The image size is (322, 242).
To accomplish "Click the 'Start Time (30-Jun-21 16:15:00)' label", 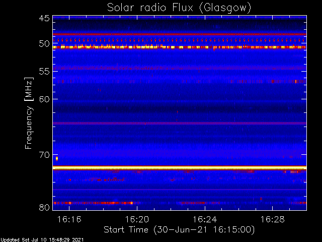I will (x=179, y=229).
